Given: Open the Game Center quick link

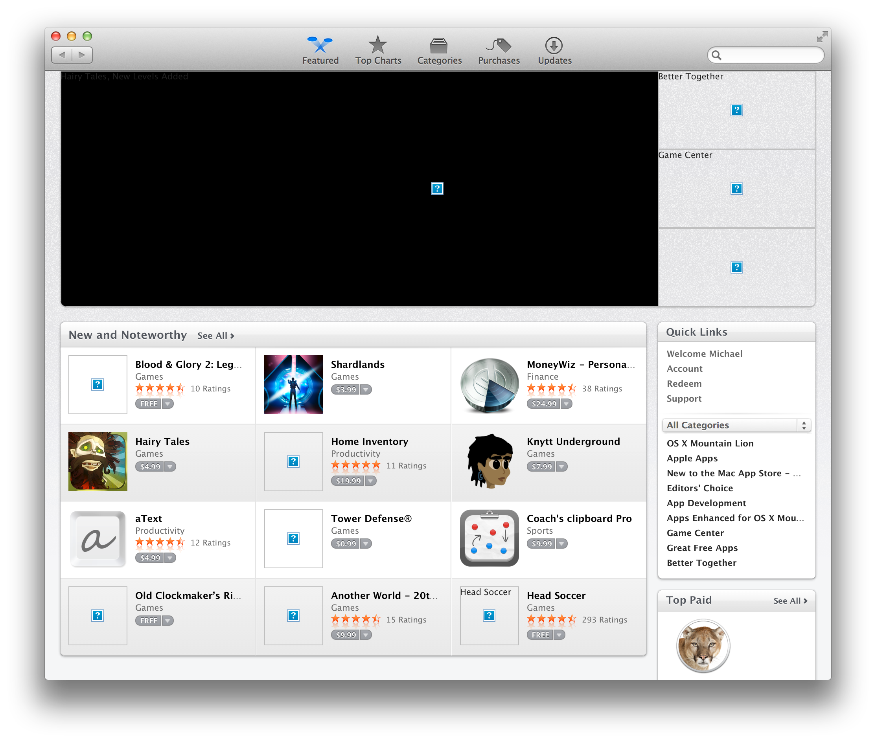Looking at the screenshot, I should 695,533.
